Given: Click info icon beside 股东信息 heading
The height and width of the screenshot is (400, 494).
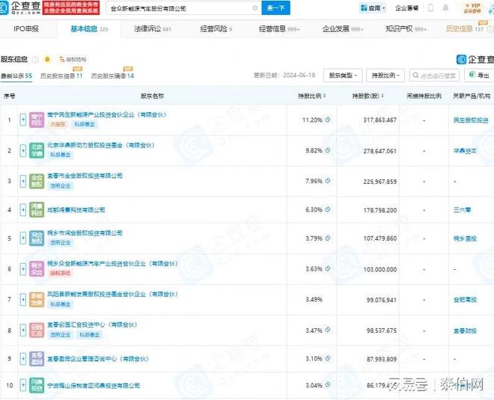Looking at the screenshot, I should tap(35, 60).
